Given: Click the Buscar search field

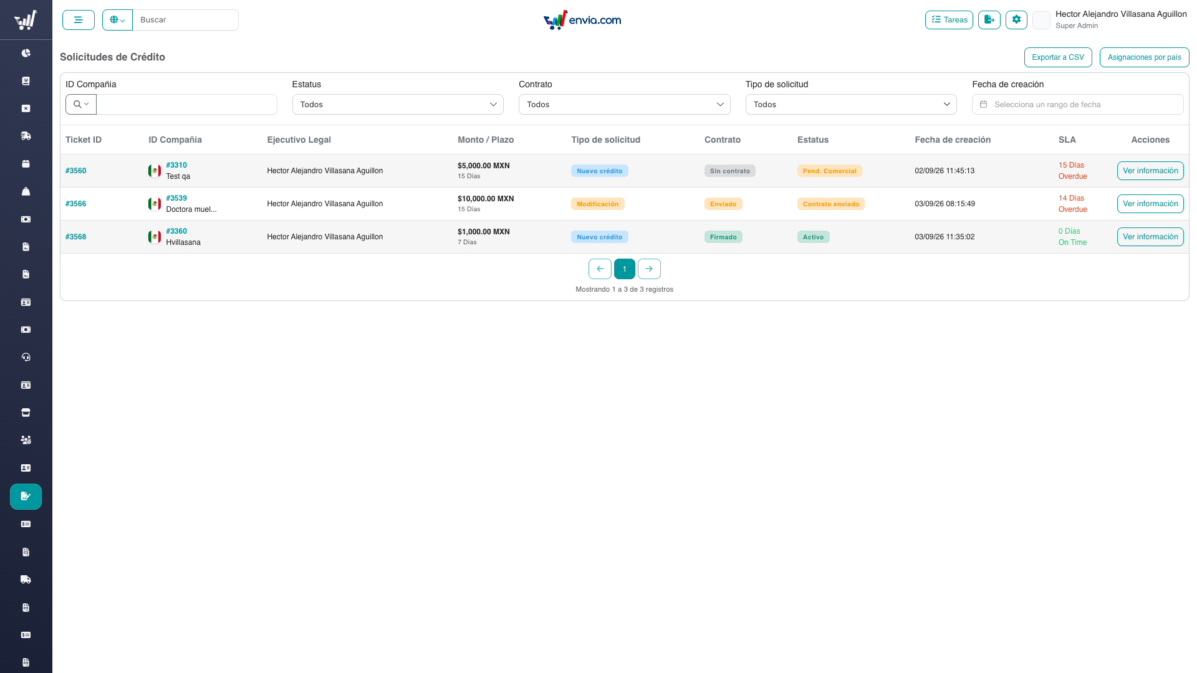Looking at the screenshot, I should tap(185, 20).
